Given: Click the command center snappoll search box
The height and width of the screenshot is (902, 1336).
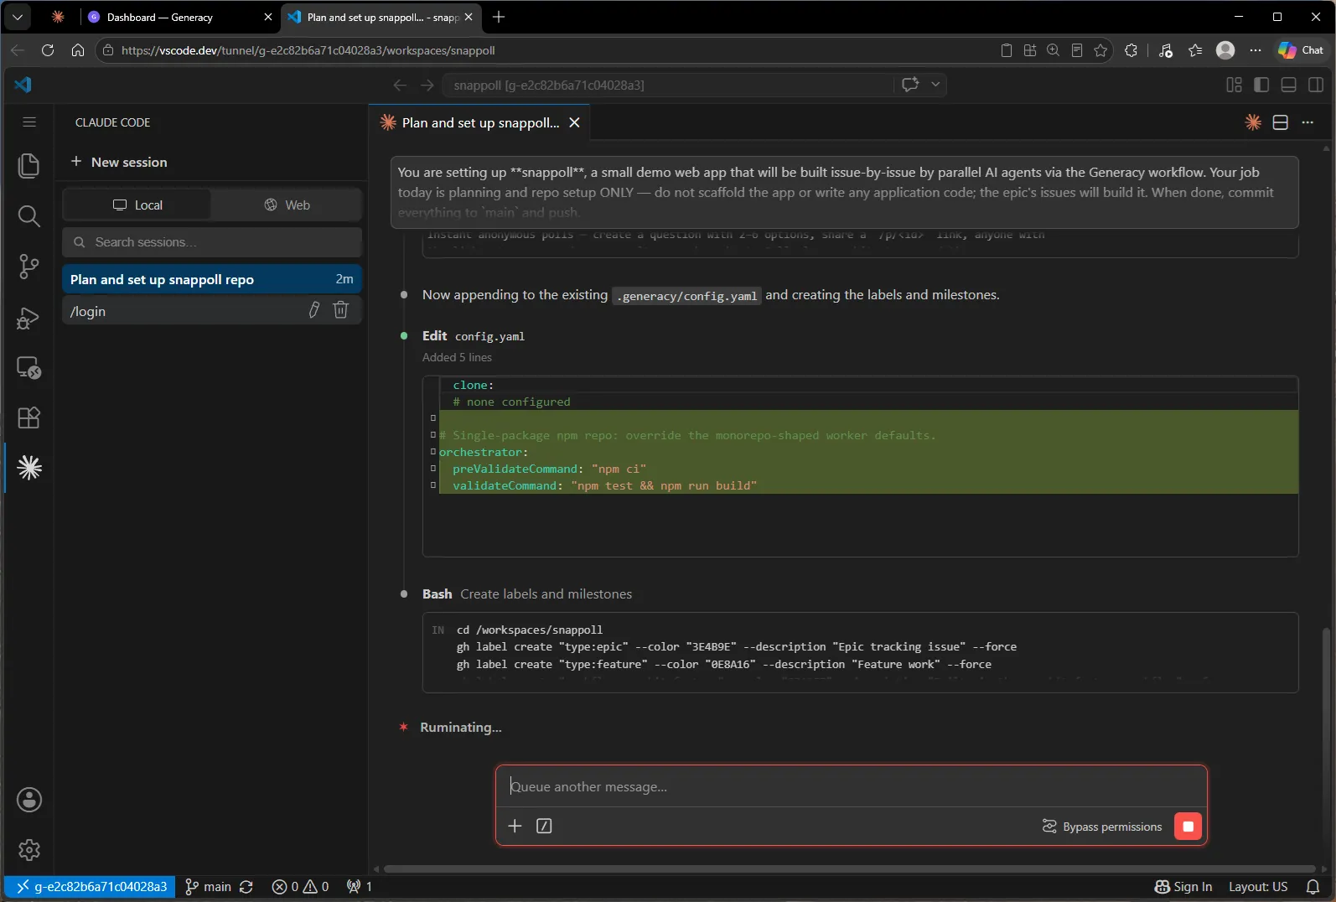Looking at the screenshot, I should point(669,85).
